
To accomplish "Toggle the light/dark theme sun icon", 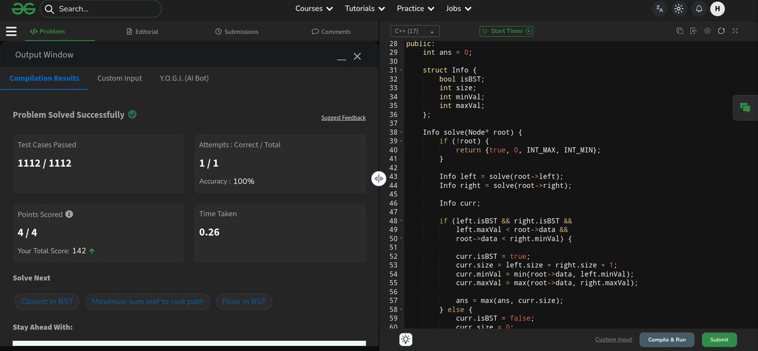I will tap(679, 9).
